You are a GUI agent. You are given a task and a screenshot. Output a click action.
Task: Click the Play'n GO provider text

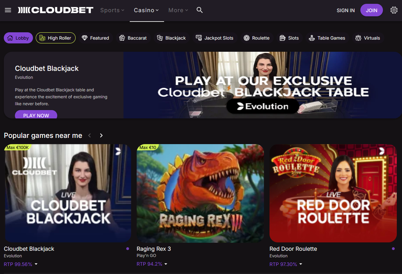(146, 256)
